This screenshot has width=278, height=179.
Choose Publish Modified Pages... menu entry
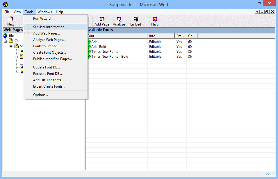tap(55, 59)
